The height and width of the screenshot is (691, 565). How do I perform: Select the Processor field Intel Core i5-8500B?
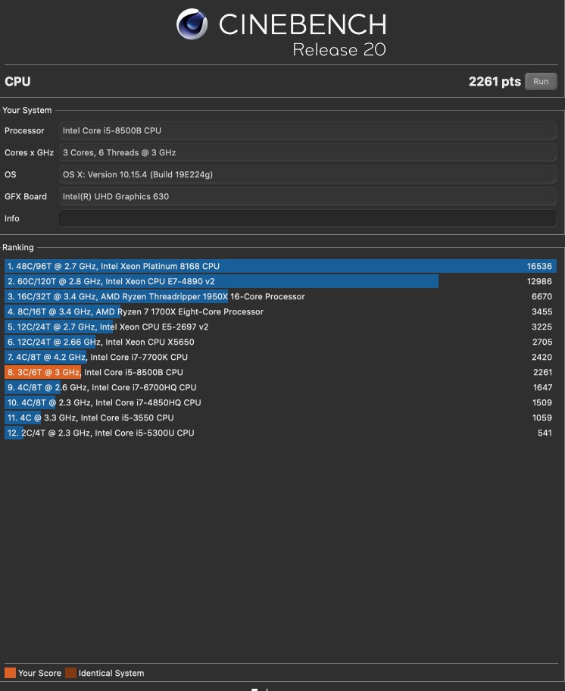click(x=307, y=130)
